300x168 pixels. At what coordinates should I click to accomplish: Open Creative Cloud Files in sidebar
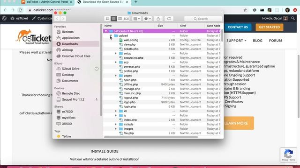pos(73,56)
